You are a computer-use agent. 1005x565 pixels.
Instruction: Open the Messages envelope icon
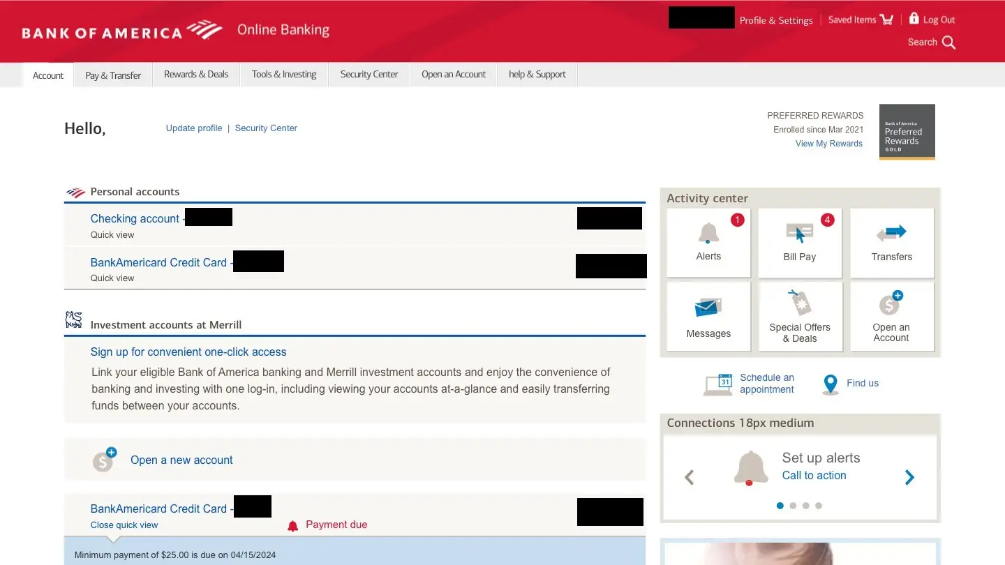point(708,307)
